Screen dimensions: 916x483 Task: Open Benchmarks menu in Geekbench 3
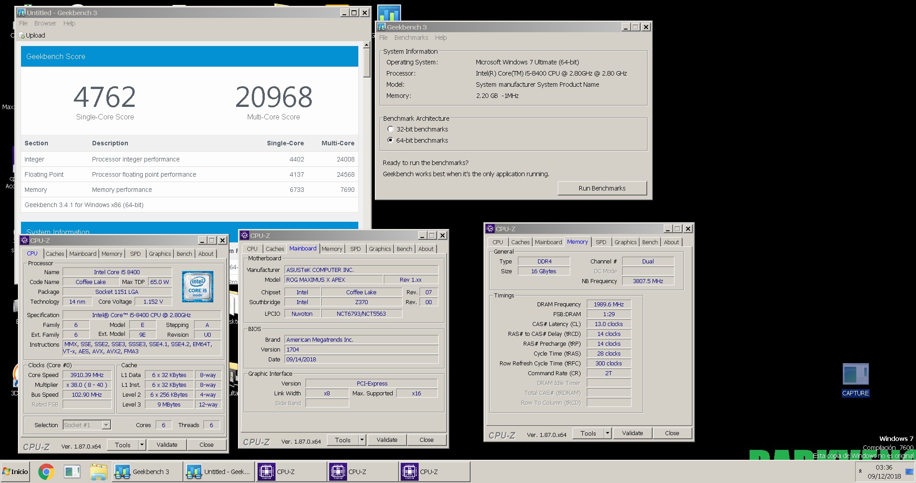[x=411, y=38]
